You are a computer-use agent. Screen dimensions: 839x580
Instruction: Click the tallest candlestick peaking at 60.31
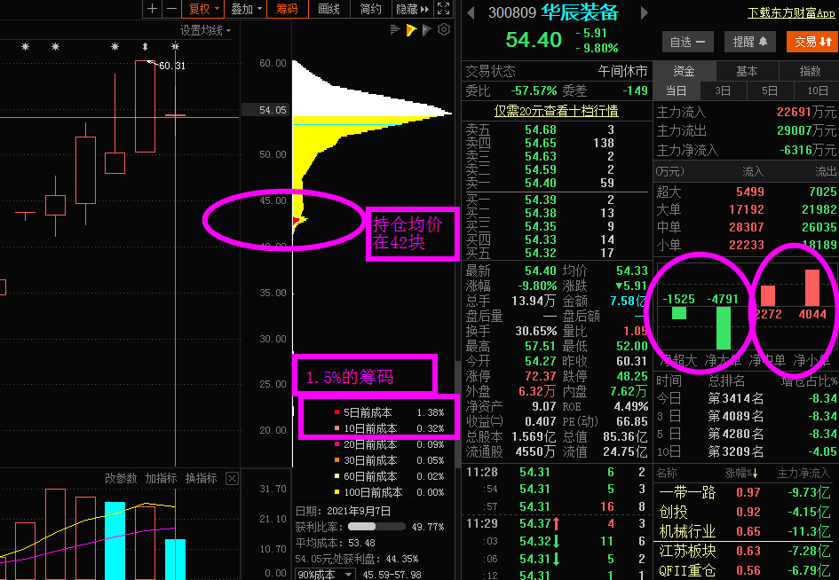point(145,106)
